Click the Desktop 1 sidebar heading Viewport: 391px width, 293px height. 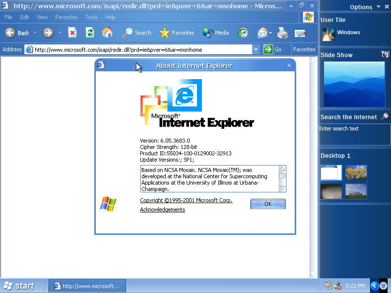[x=335, y=156]
